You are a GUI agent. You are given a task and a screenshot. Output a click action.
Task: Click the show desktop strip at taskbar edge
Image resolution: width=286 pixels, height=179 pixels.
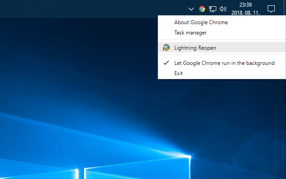tap(285, 8)
